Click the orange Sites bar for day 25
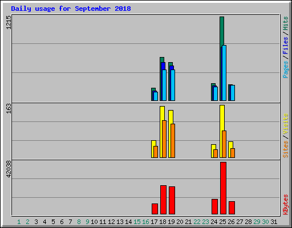This screenshot has height=228, width=292. coord(224,144)
